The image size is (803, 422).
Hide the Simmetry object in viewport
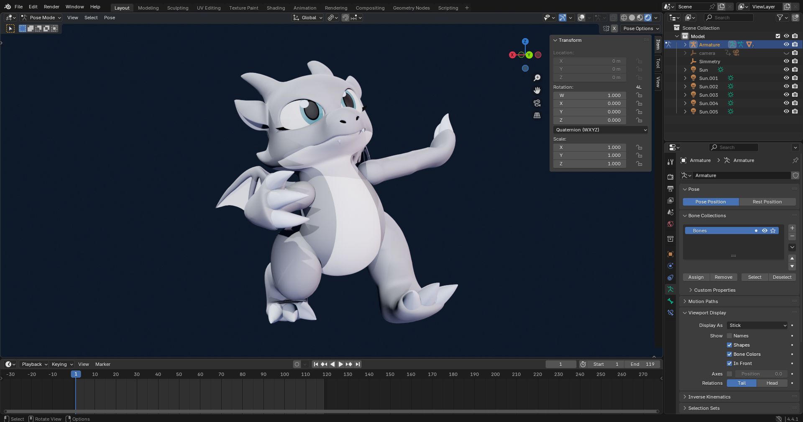point(786,62)
